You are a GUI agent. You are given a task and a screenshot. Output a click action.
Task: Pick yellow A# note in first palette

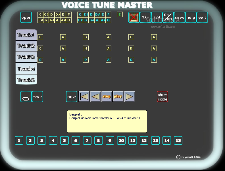63,20
